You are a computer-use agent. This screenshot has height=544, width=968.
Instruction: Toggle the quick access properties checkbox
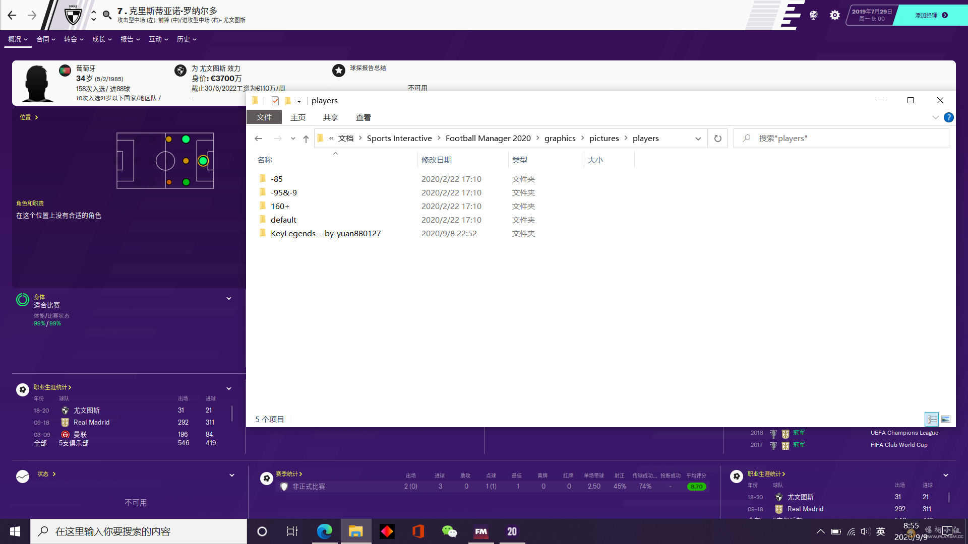pyautogui.click(x=275, y=101)
